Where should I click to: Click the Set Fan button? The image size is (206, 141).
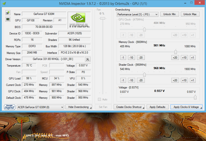[103, 107]
